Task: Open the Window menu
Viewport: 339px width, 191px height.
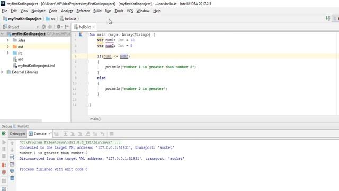Action: 142,11
